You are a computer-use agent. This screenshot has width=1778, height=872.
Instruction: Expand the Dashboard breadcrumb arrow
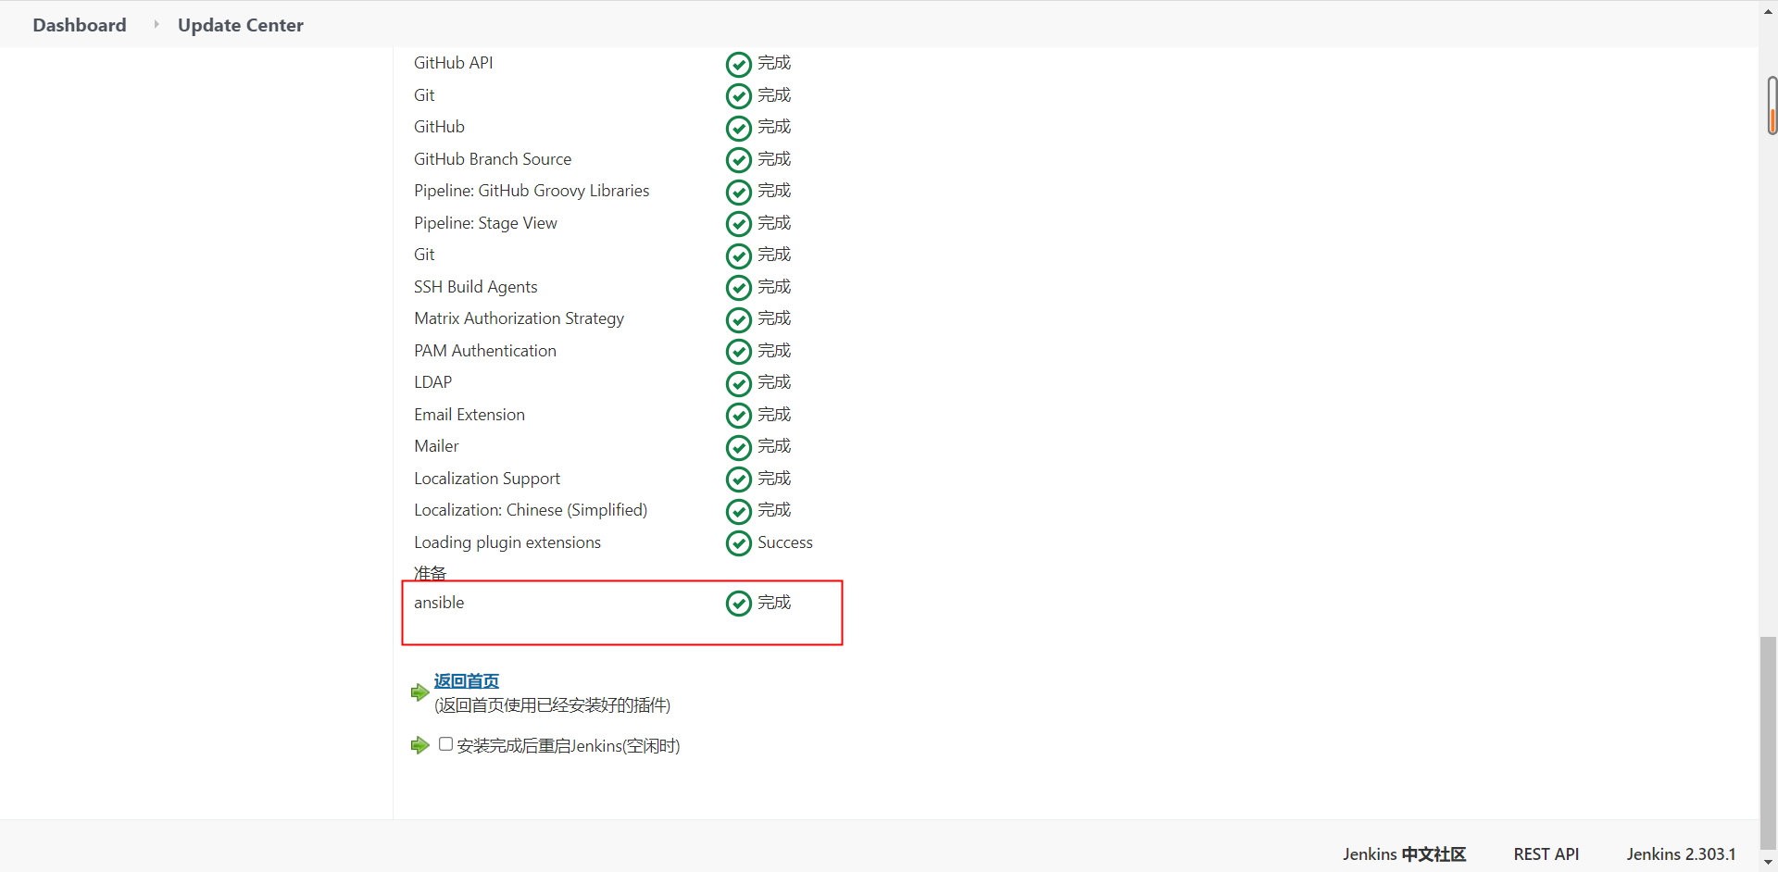click(x=156, y=25)
